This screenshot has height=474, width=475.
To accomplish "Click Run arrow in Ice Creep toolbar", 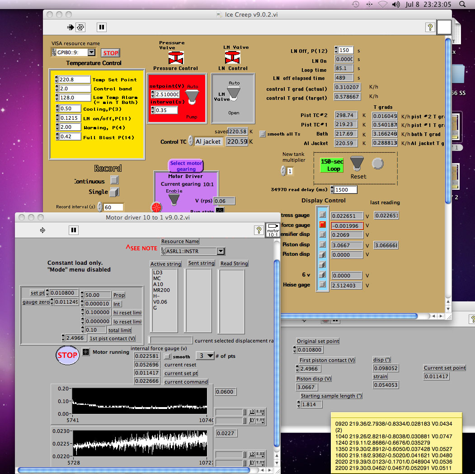I will click(71, 27).
